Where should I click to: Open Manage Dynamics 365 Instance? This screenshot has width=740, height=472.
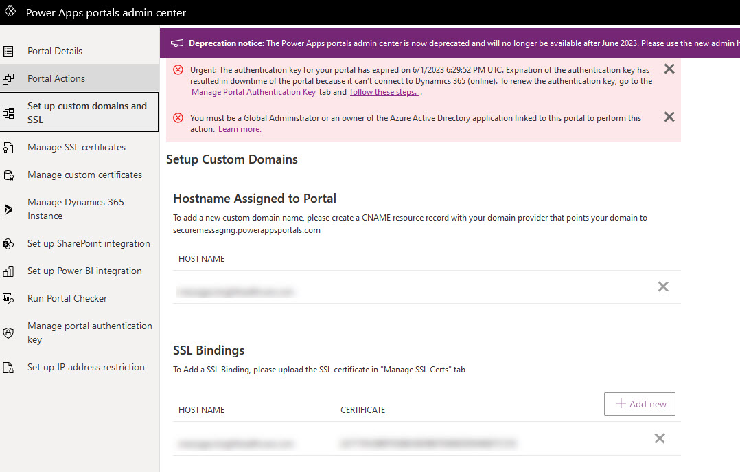pos(76,209)
